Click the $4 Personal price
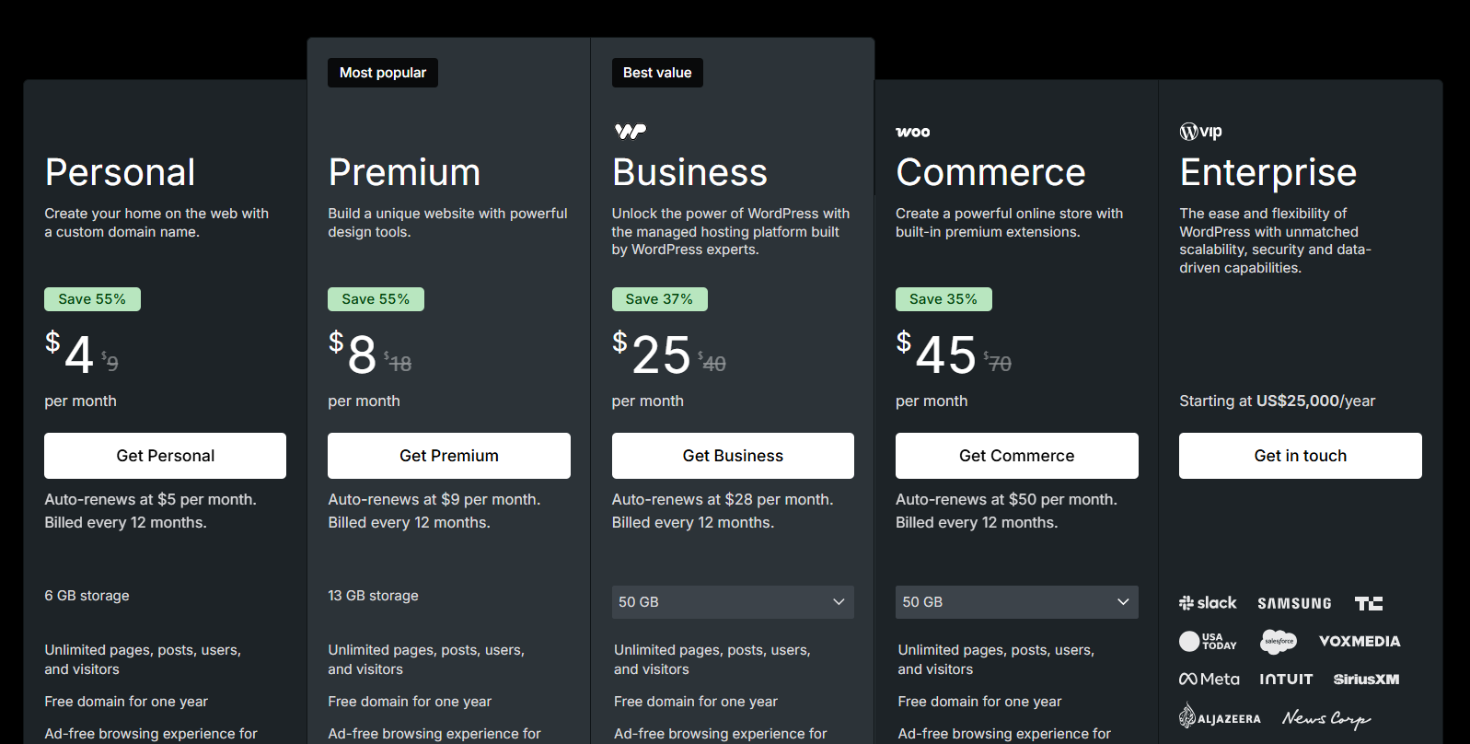Viewport: 1470px width, 744px height. click(70, 354)
